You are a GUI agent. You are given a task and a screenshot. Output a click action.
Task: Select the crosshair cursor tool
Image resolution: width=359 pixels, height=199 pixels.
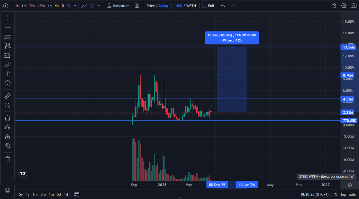7,18
